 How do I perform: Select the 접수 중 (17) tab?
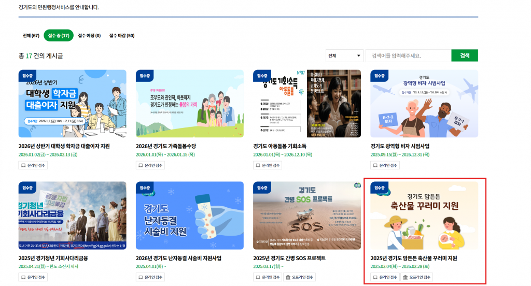[x=59, y=36]
